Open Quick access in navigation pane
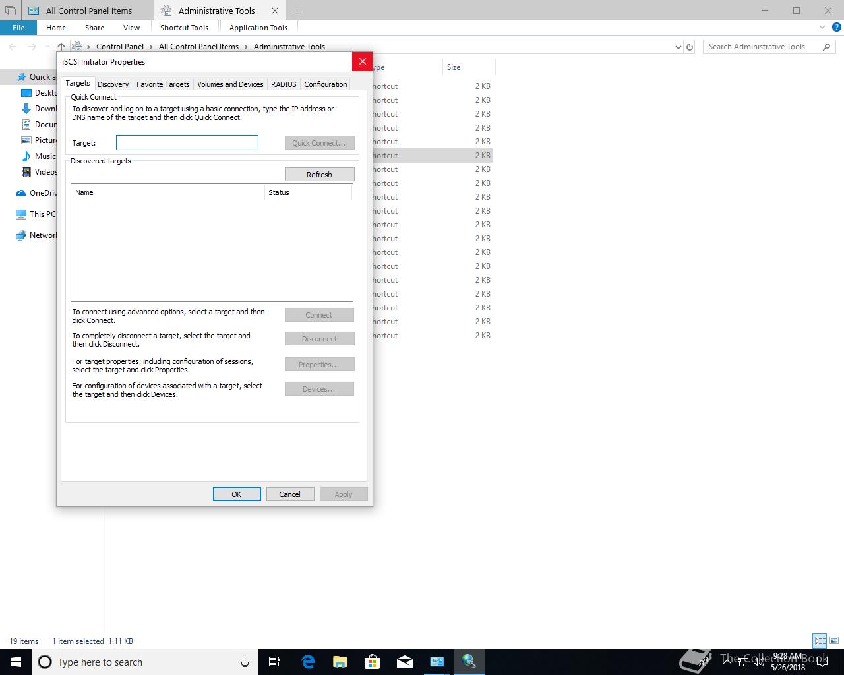 [36, 77]
